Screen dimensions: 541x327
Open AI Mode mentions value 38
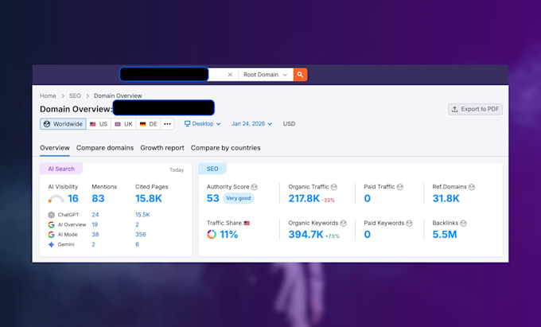click(x=95, y=235)
